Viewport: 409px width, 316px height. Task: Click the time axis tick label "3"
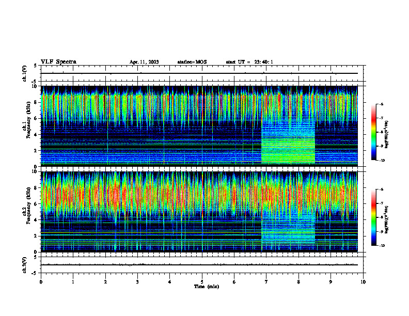pyautogui.click(x=137, y=282)
